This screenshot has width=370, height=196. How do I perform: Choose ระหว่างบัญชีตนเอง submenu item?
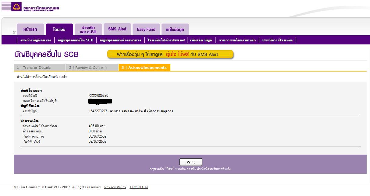[36, 40]
